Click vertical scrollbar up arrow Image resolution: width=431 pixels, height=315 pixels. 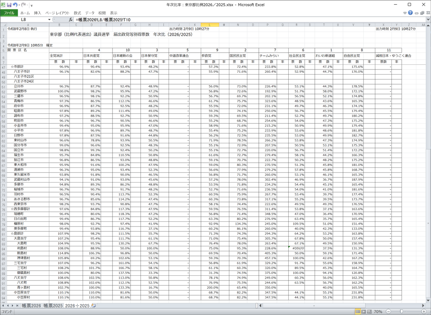point(428,25)
